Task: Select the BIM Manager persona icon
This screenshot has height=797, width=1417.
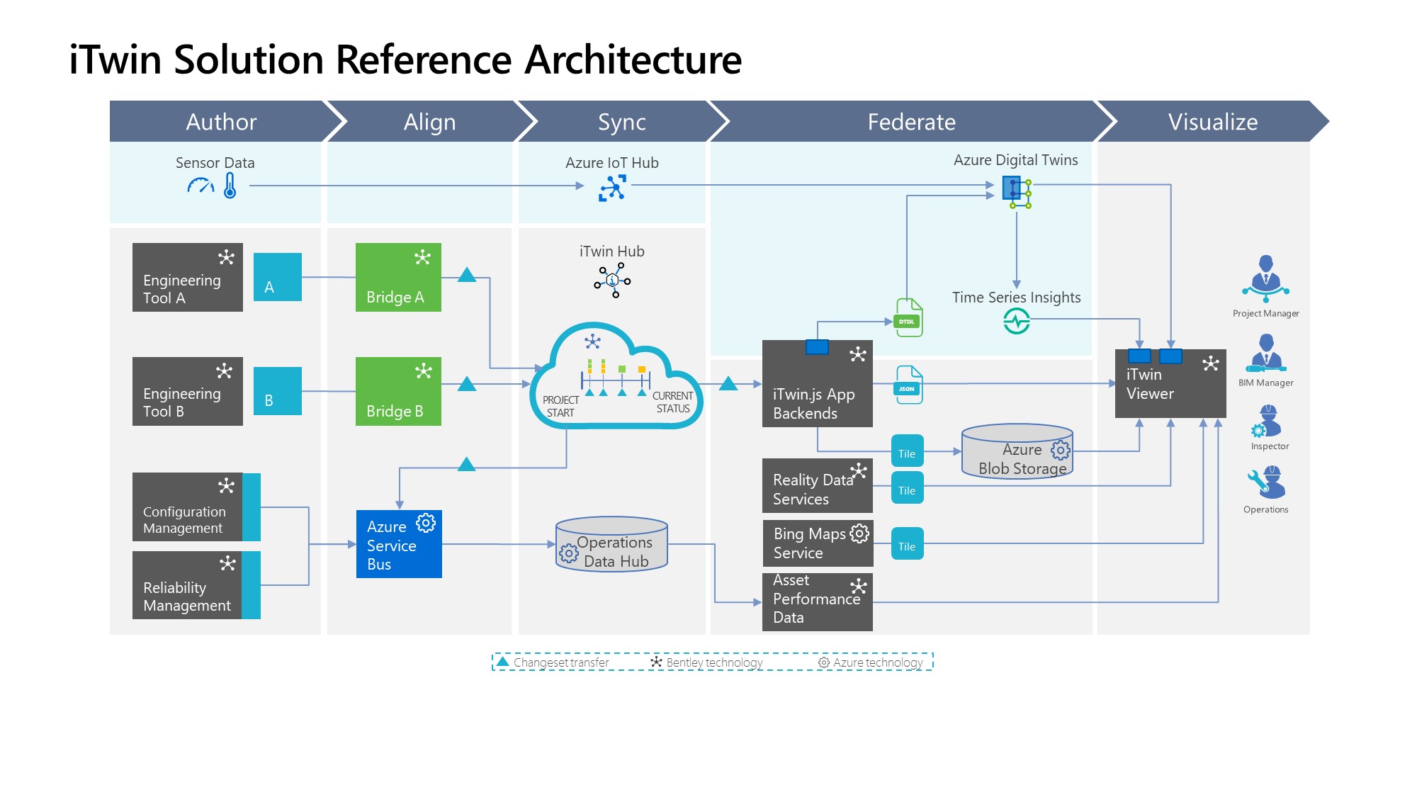Action: point(1266,354)
